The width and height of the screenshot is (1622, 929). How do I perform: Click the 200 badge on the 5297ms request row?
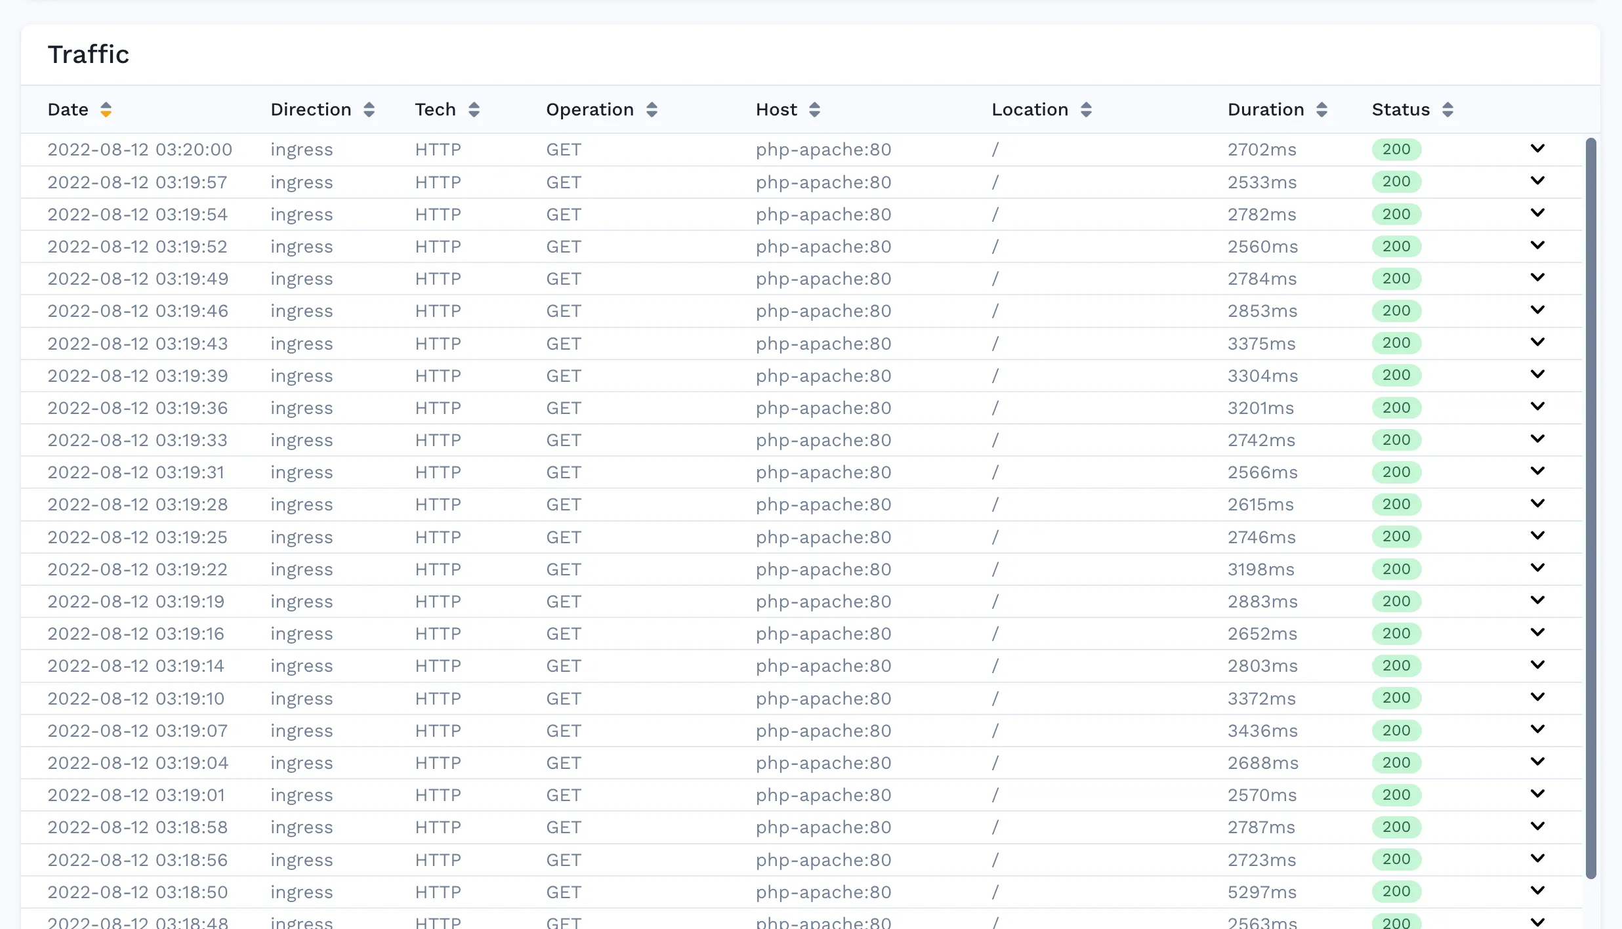[x=1397, y=892]
